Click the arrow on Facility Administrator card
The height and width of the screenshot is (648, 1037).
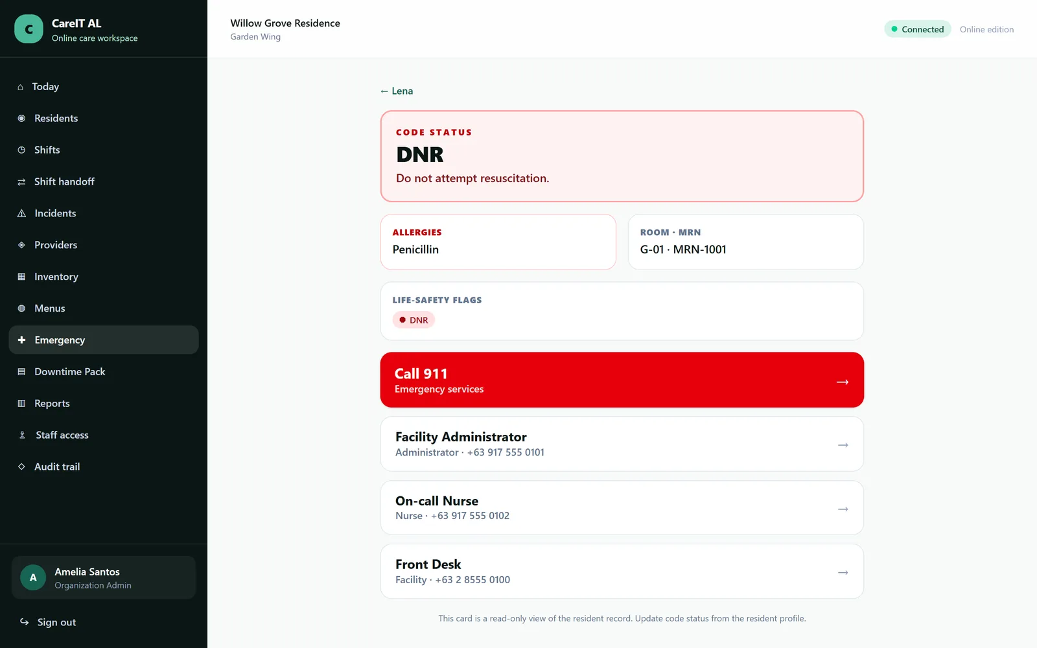[x=843, y=445]
